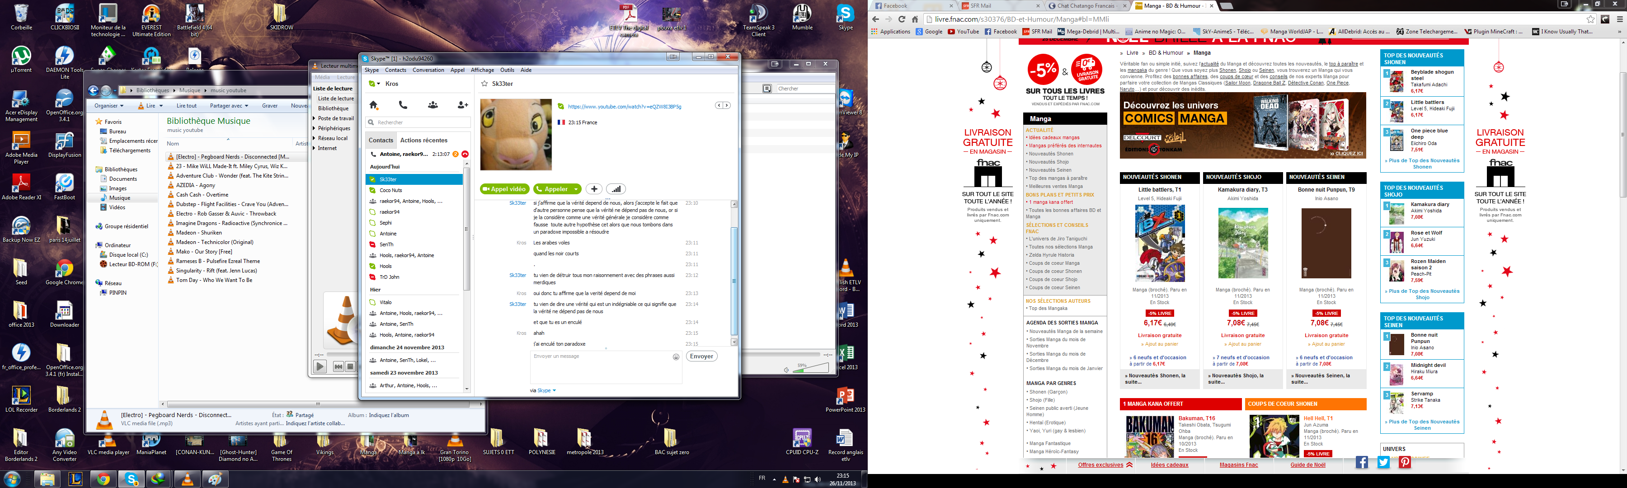1627x488 pixels.
Task: Open Mumble desktop icon
Action: [802, 17]
